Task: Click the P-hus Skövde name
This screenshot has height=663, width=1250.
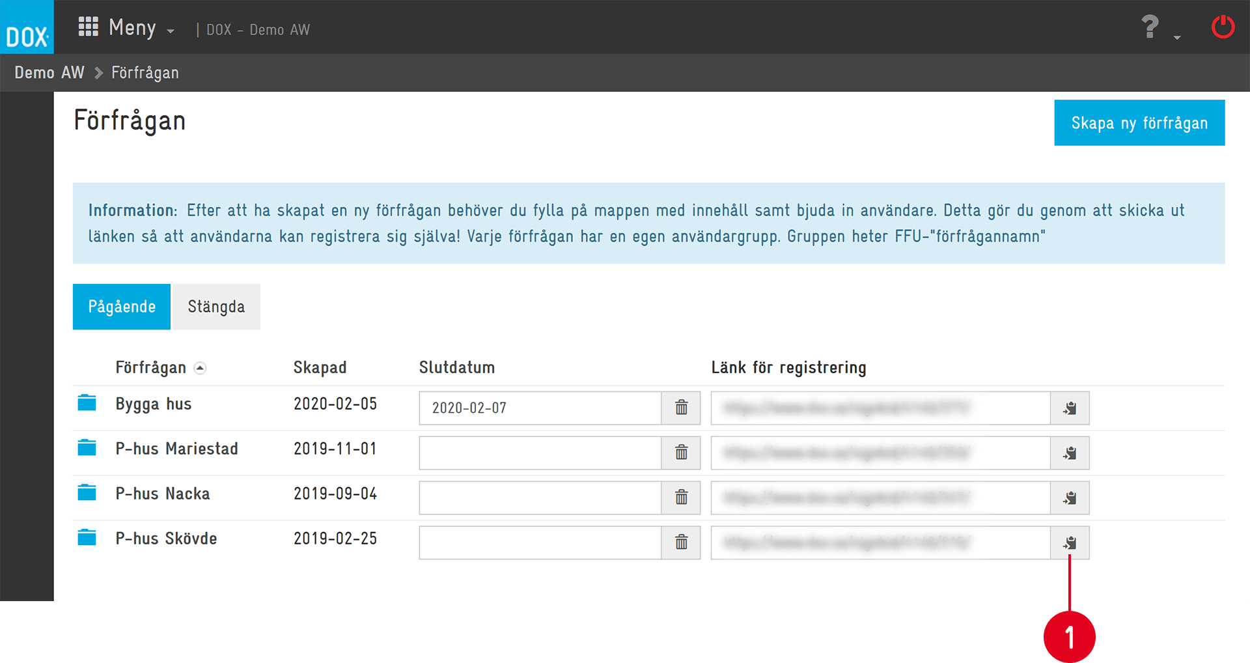Action: pyautogui.click(x=166, y=539)
